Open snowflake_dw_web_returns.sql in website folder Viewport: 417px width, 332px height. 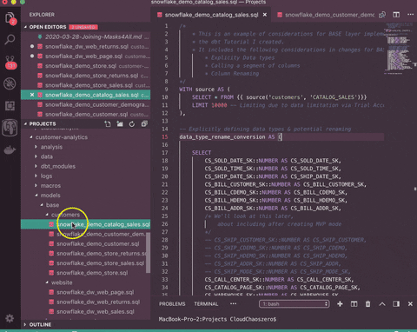(x=98, y=302)
